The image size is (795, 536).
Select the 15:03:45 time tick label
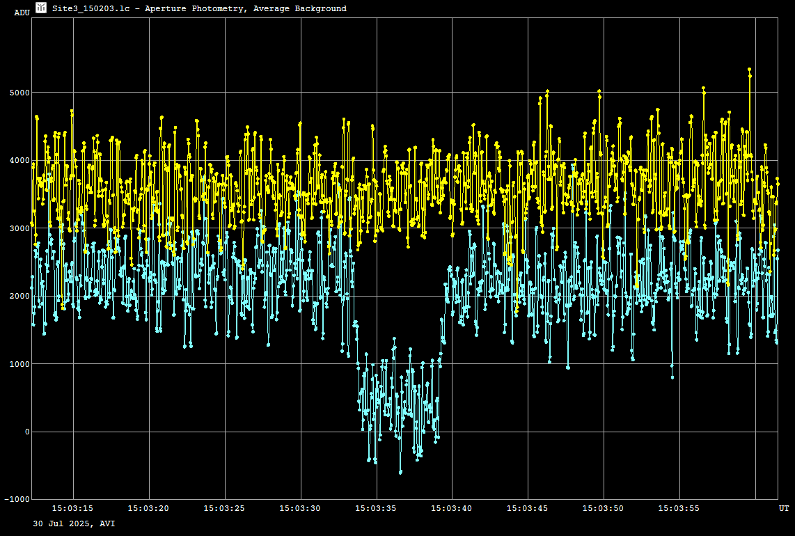tap(528, 509)
